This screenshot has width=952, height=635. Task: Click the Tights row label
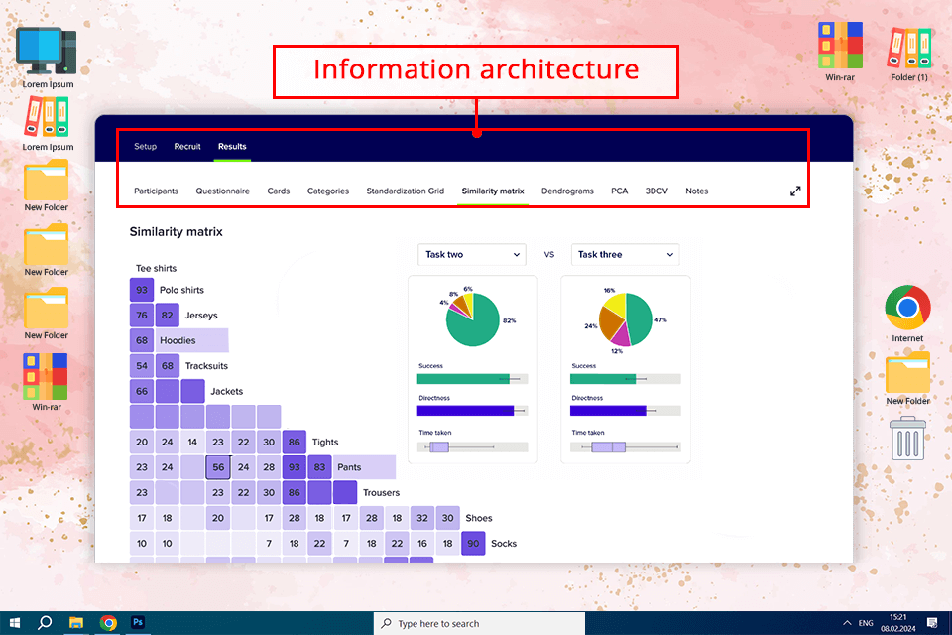coord(325,443)
